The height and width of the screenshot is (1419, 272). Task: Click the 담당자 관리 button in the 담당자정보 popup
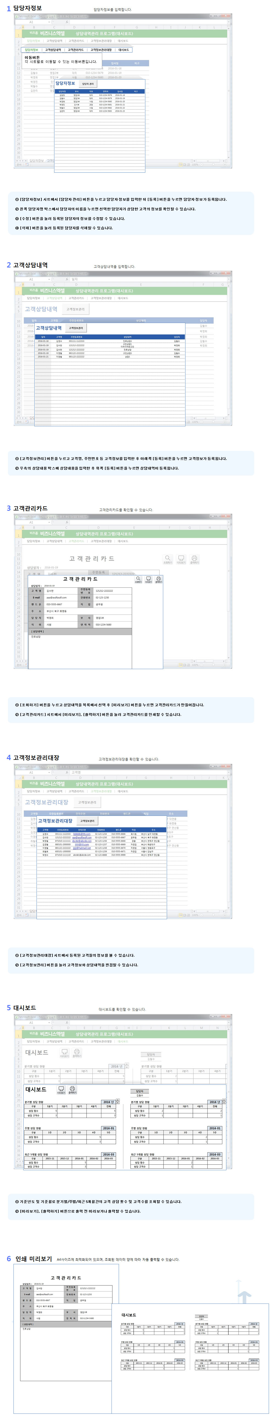pyautogui.click(x=88, y=84)
